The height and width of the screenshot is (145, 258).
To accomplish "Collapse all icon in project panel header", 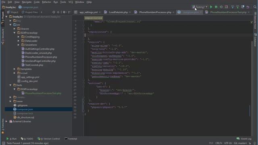I will (x=58, y=12).
